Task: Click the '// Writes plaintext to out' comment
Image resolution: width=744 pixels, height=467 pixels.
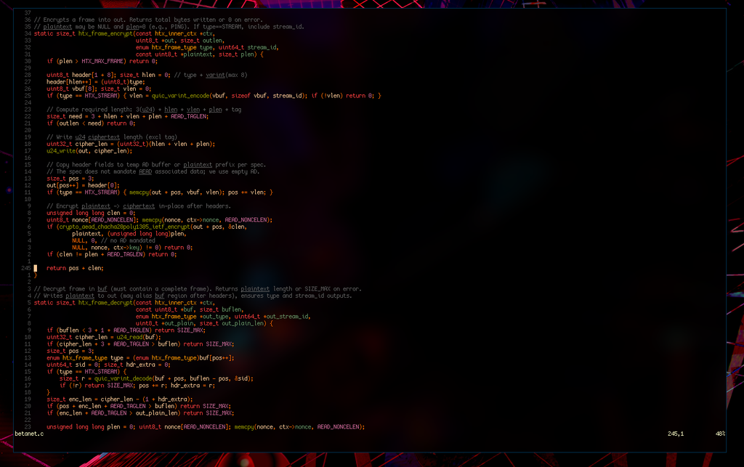Action: [193, 296]
